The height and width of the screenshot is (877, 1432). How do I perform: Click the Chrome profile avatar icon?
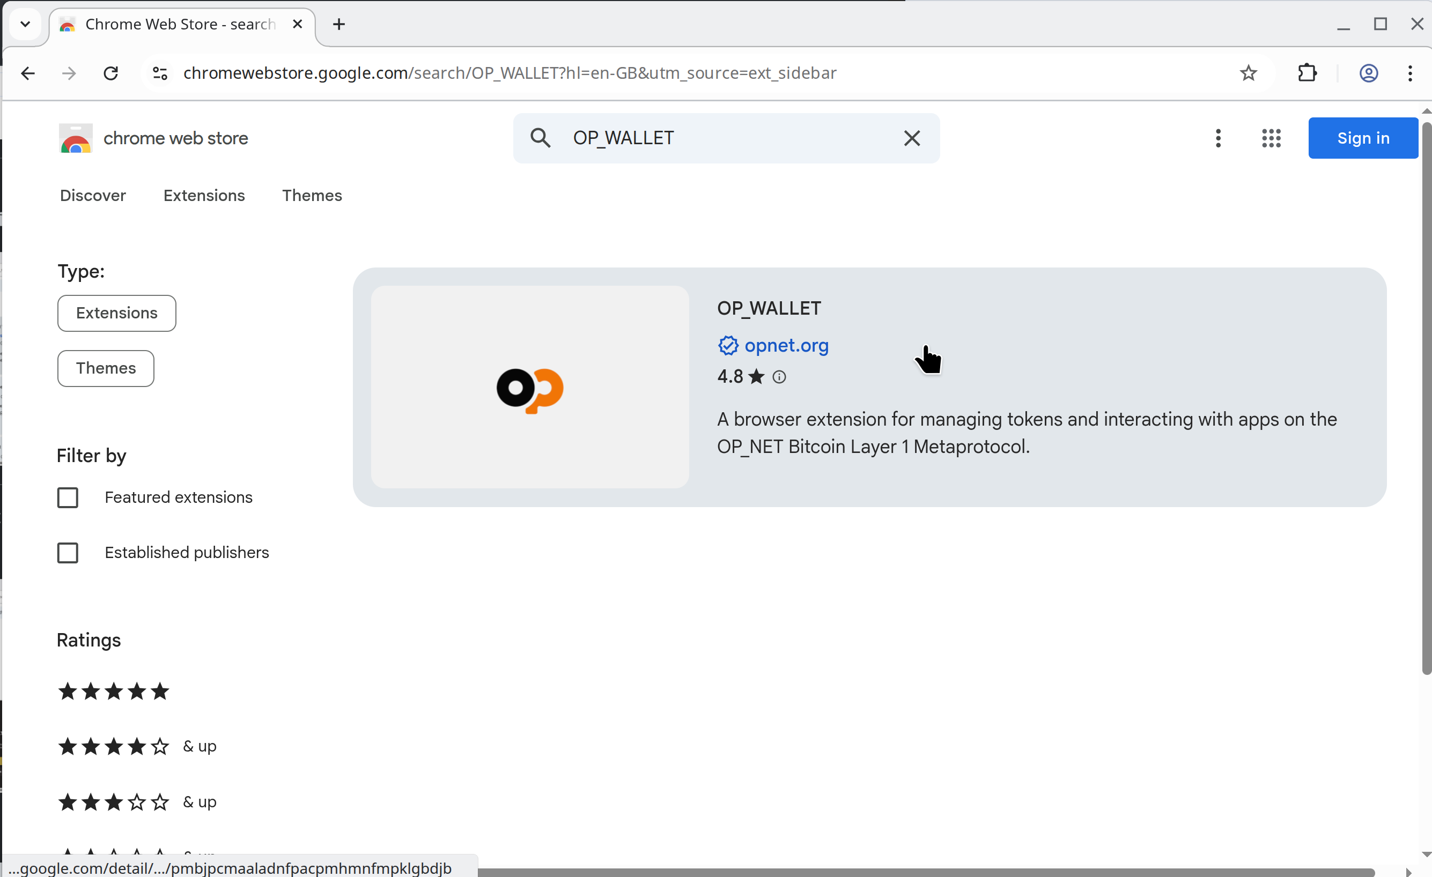(x=1368, y=73)
